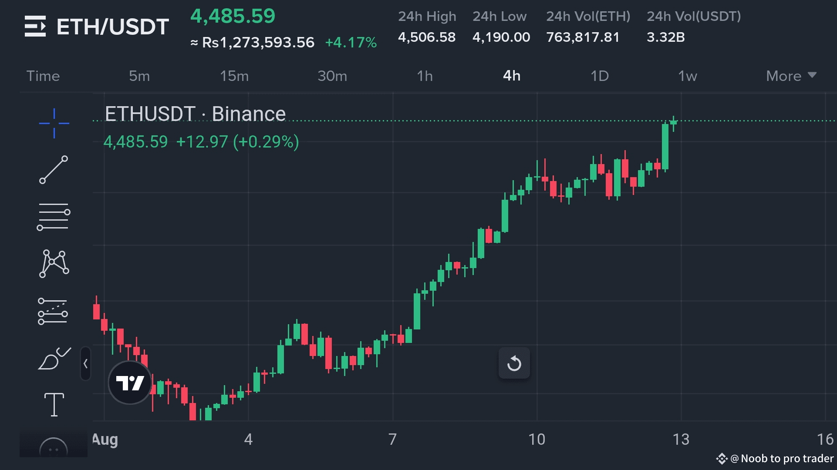This screenshot has height=470, width=837.
Task: Select the crosshair cursor tool
Action: tap(54, 123)
